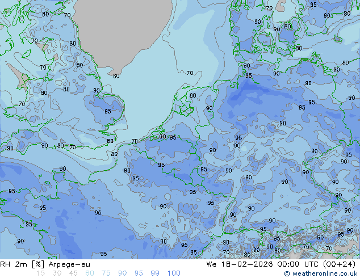This screenshot has height=278, width=360.
Task: Select the 99 value in the legend scale
Action: 155,273
